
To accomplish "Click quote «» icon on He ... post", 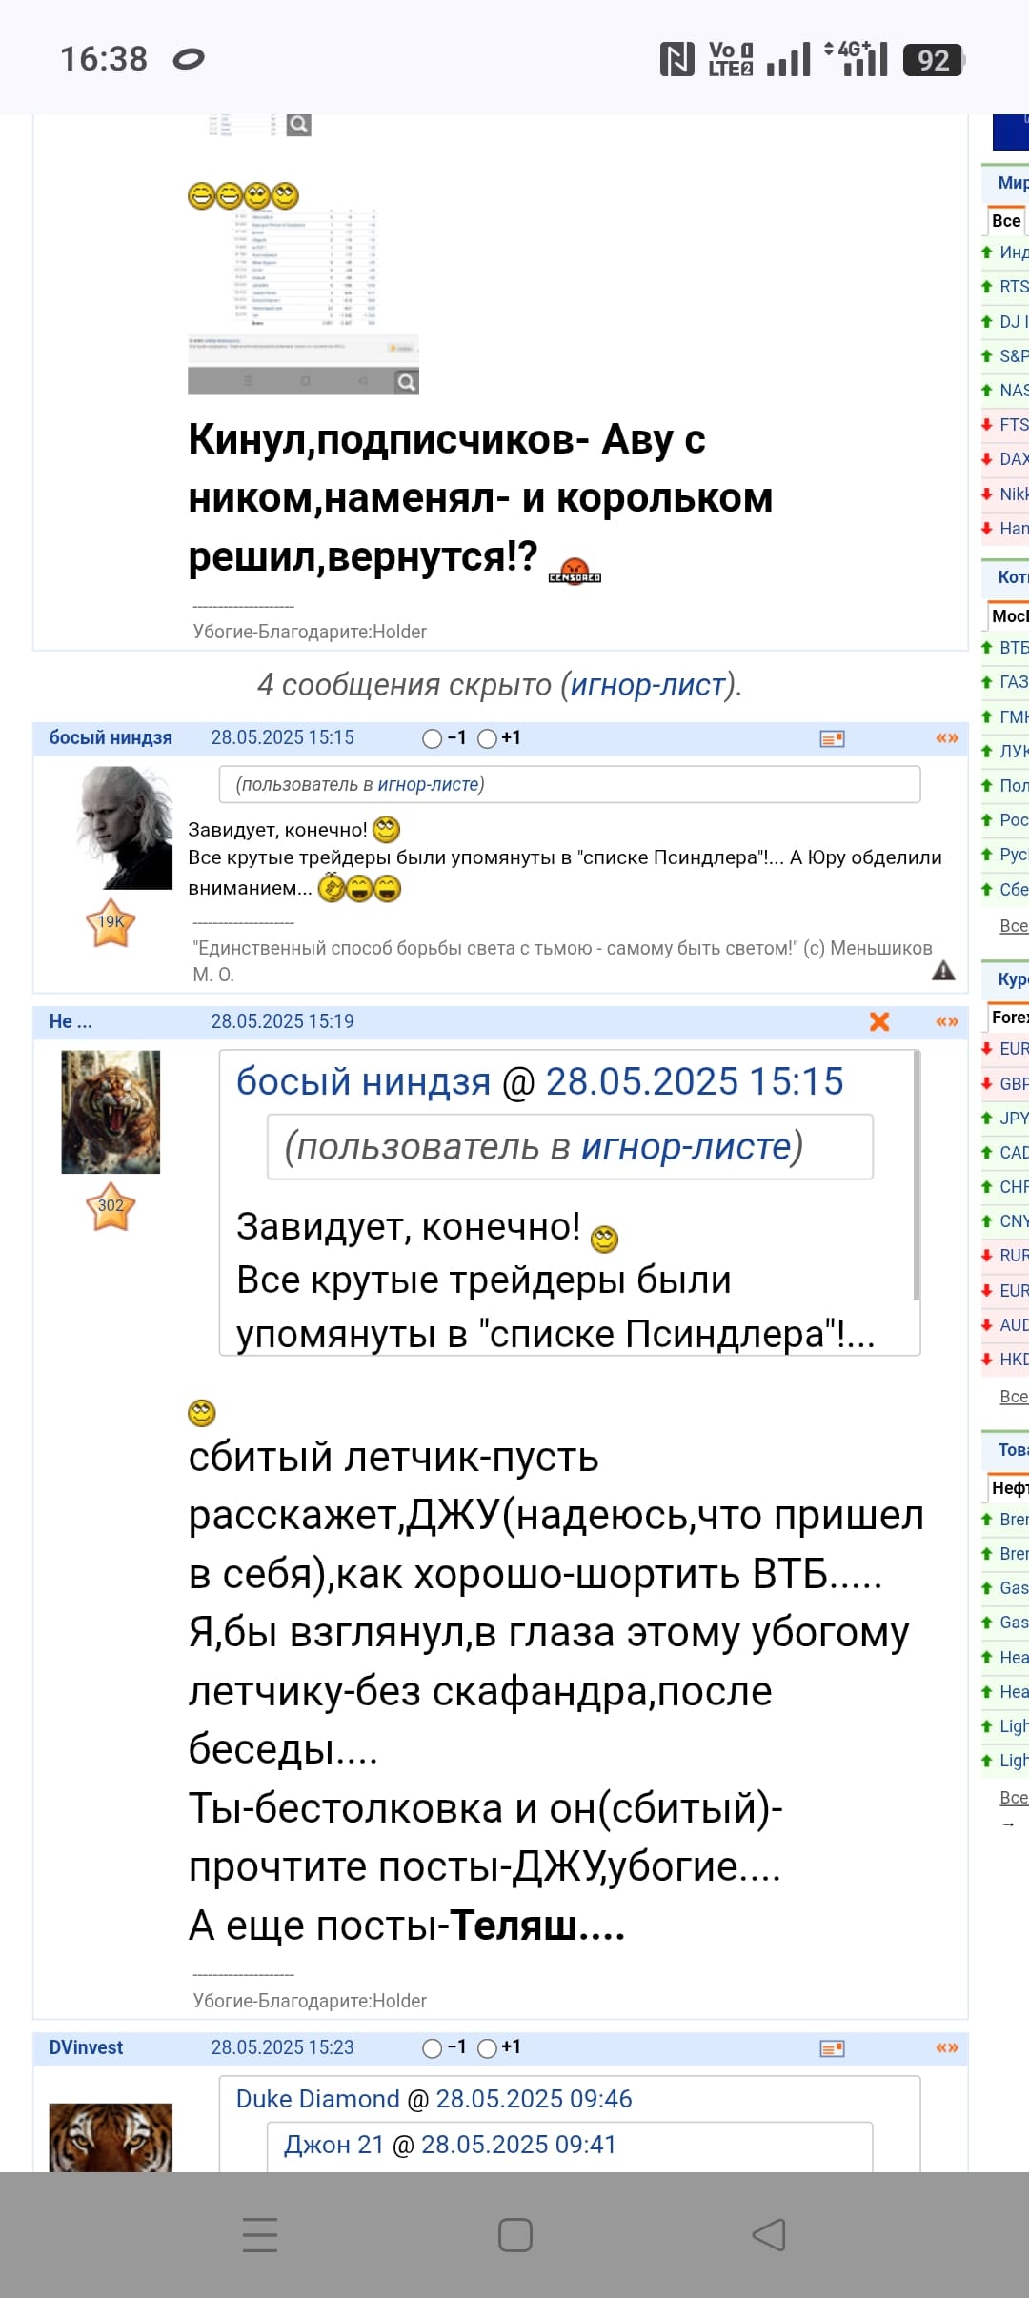I will point(947,1021).
